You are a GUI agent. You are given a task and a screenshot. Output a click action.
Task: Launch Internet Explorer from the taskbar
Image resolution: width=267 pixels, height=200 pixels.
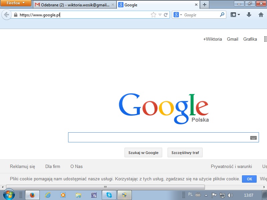[48, 195]
